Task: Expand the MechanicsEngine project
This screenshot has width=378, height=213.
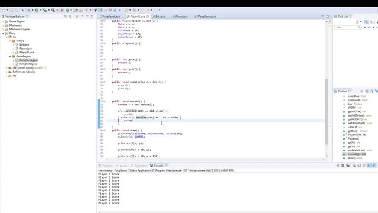Action: [3, 29]
